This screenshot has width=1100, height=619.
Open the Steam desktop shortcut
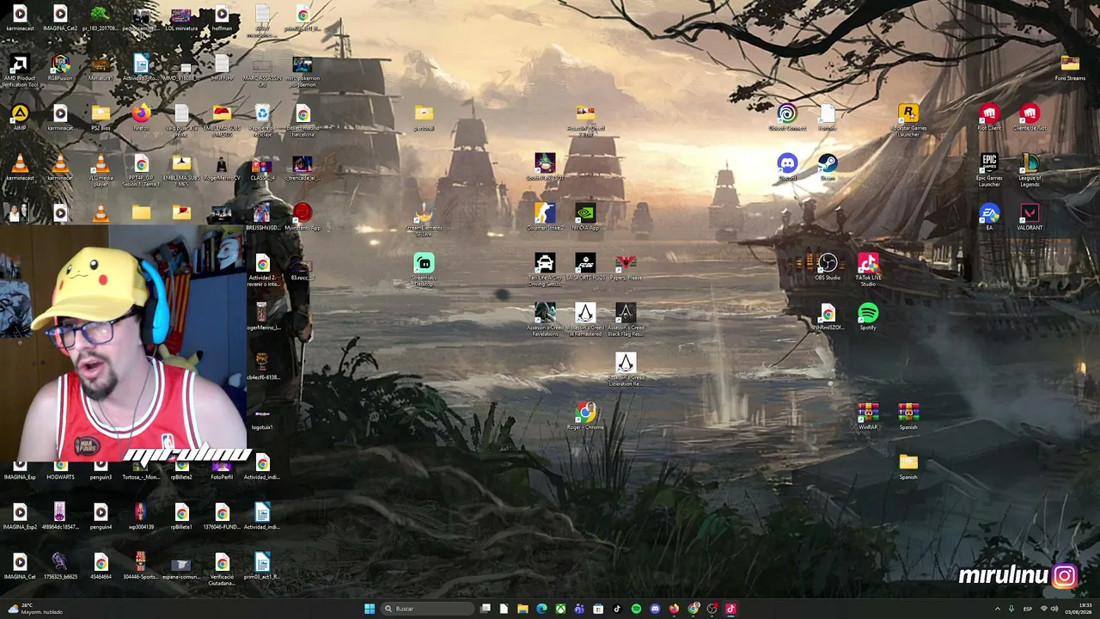click(x=828, y=168)
